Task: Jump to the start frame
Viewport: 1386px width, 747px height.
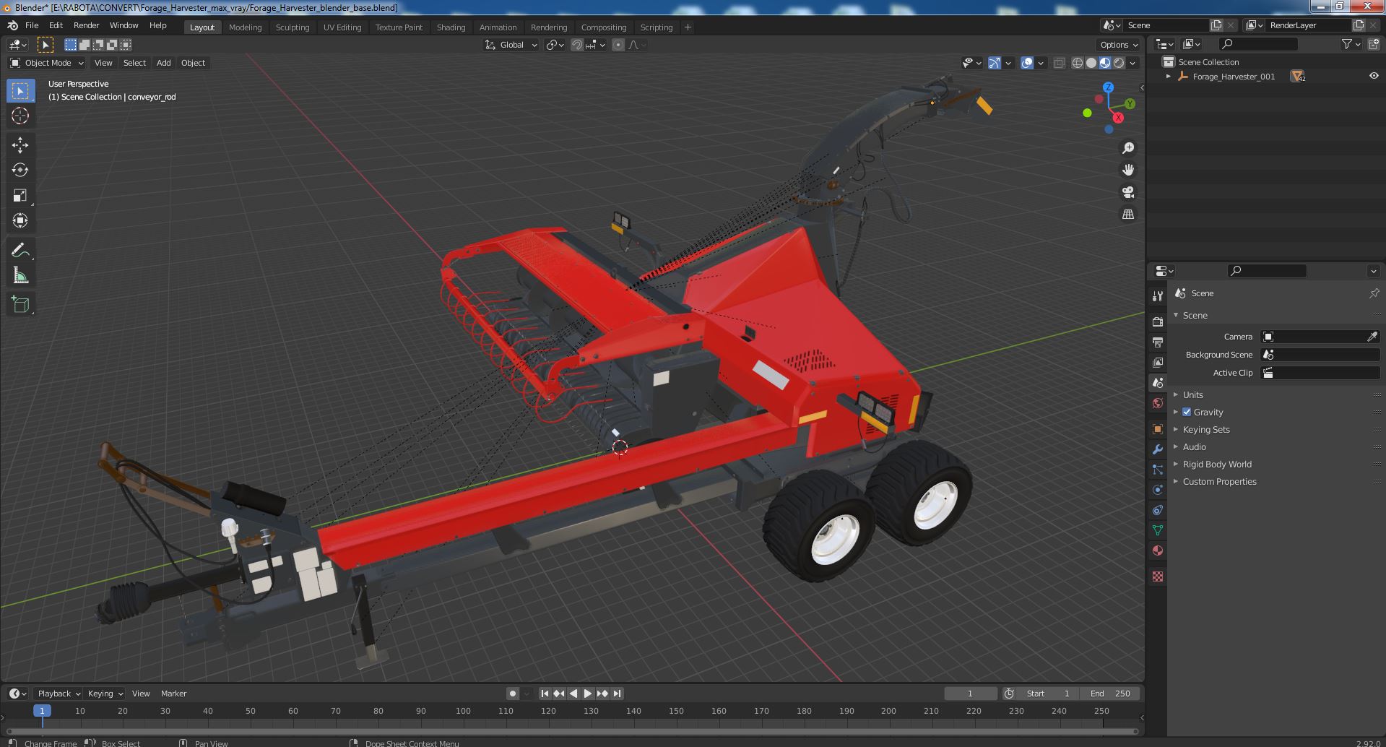Action: tap(545, 694)
